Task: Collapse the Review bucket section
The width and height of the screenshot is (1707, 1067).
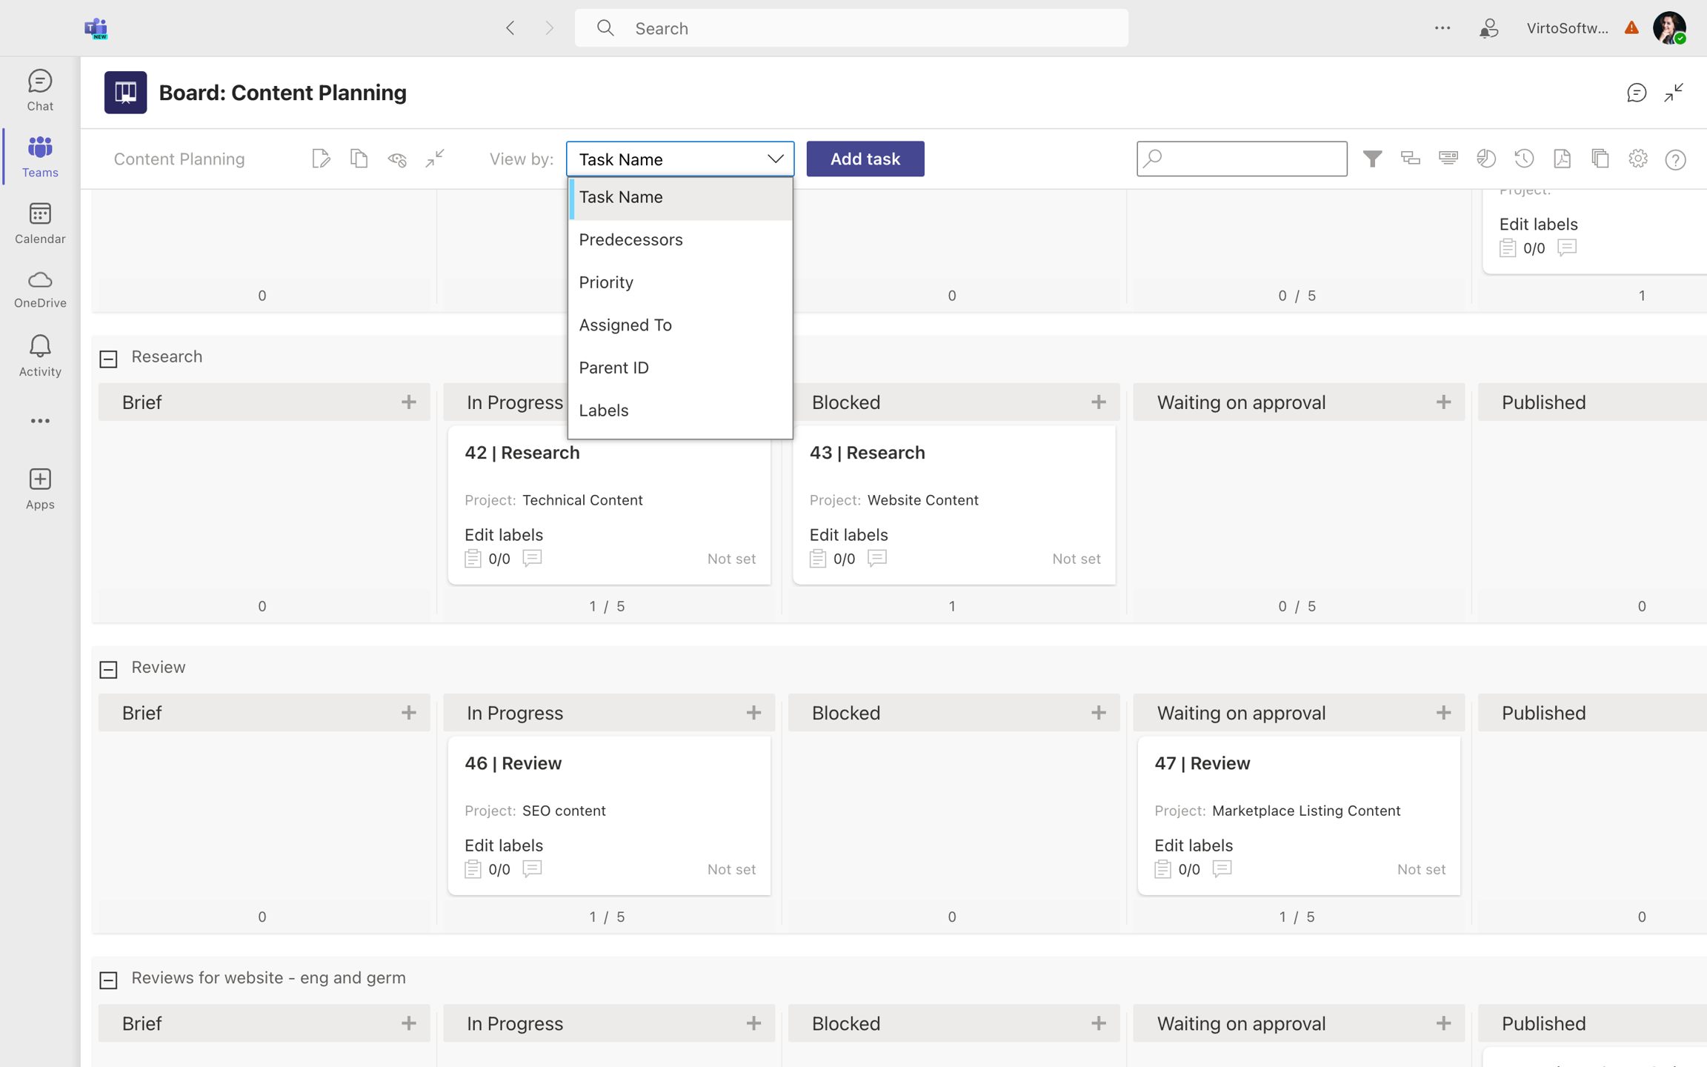Action: [x=110, y=668]
